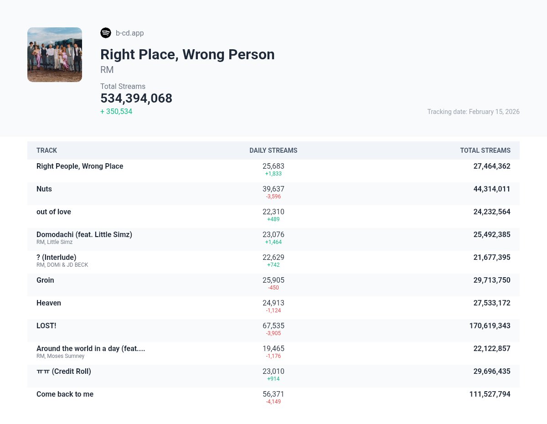Select the Groin track
This screenshot has width=547, height=424.
[45, 280]
